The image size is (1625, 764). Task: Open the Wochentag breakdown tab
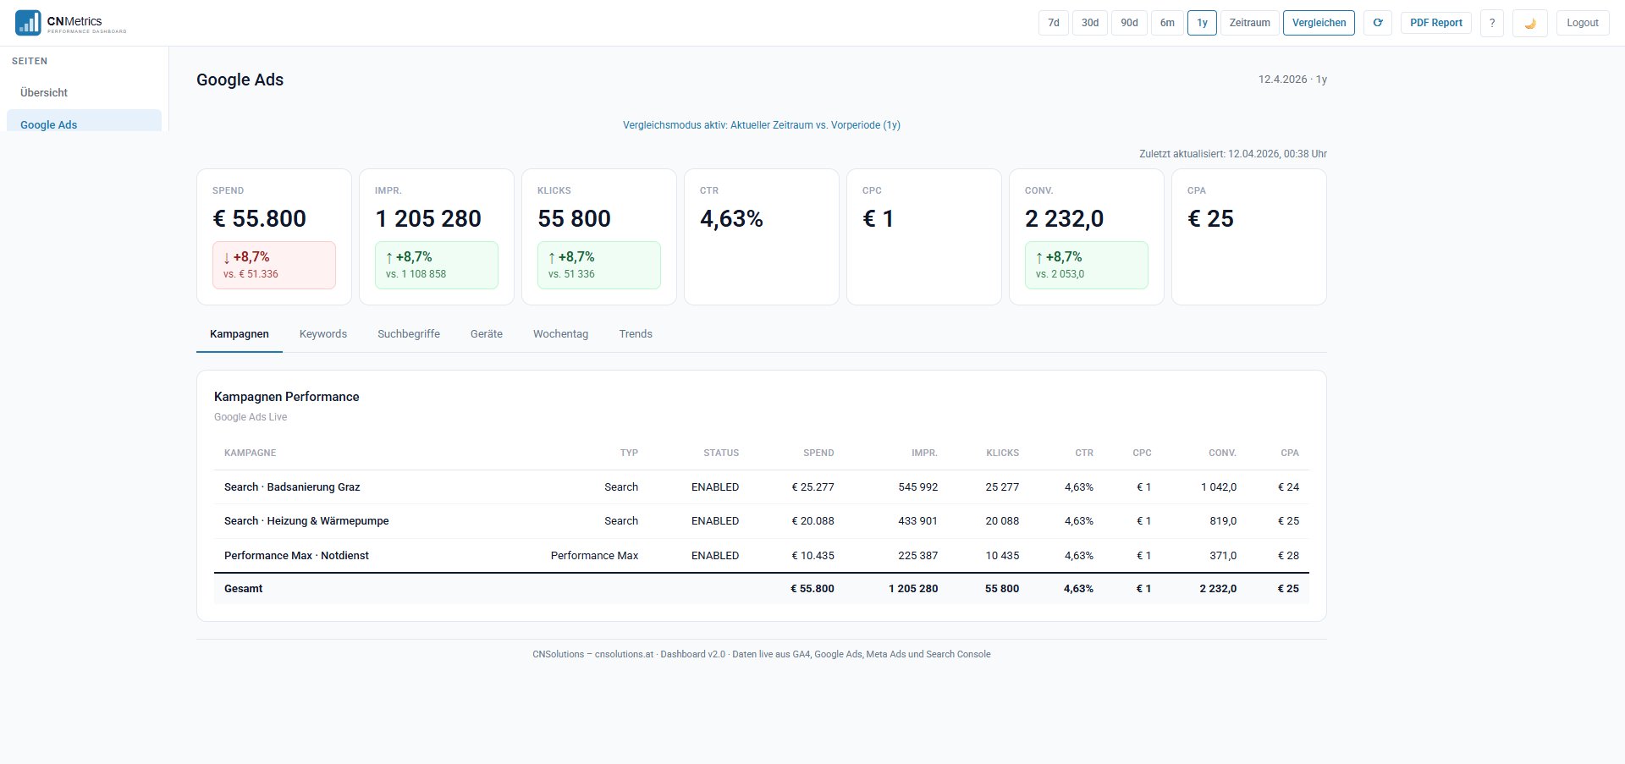pyautogui.click(x=560, y=334)
